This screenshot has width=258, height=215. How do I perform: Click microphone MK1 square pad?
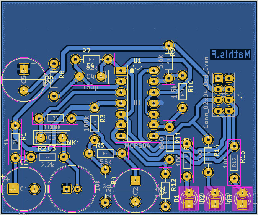click(66, 189)
